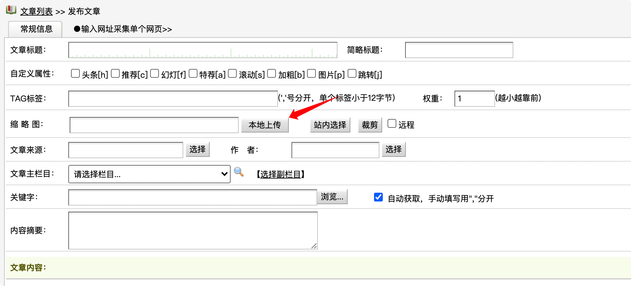Check the 加粗[b] attribute box
Screen dimensions: 631x286
[272, 73]
